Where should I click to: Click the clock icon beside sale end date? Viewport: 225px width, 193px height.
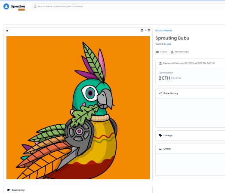click(x=160, y=63)
